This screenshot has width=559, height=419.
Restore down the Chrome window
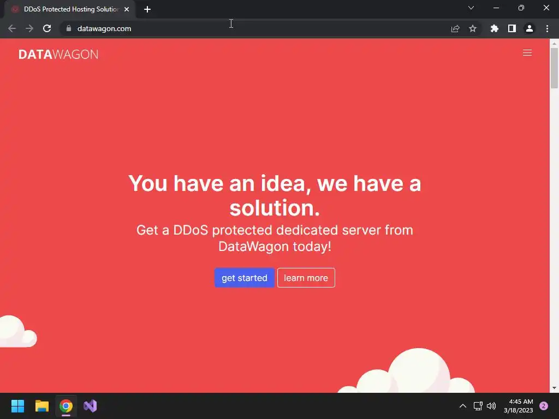click(x=521, y=8)
